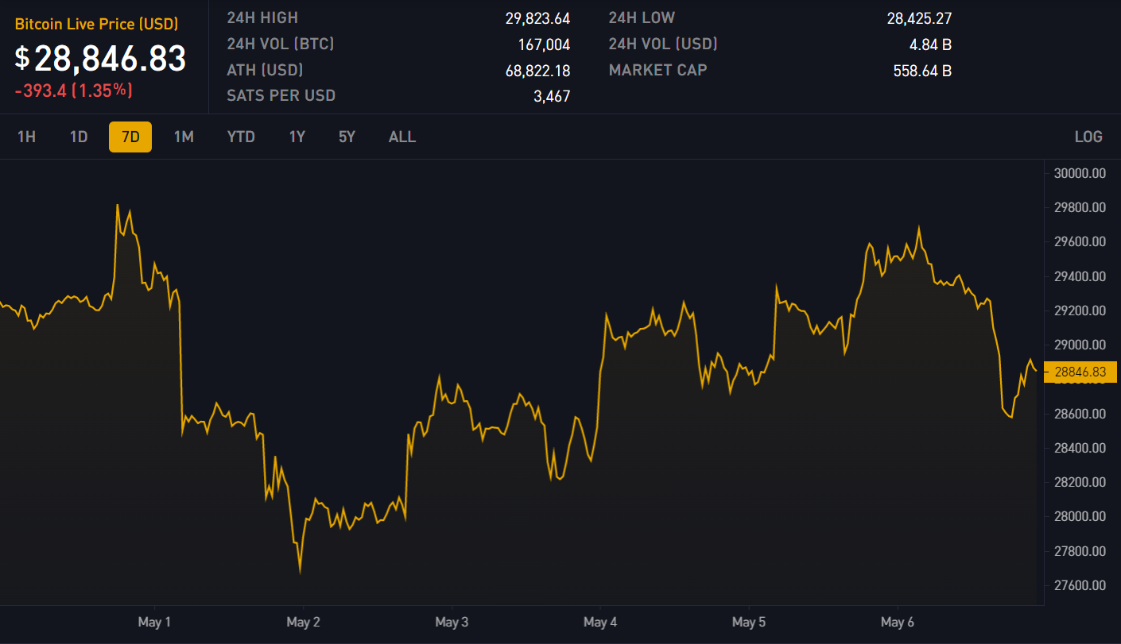Click the red -393.4 (1.35%) change
Viewport: 1121px width, 644px height.
(73, 91)
